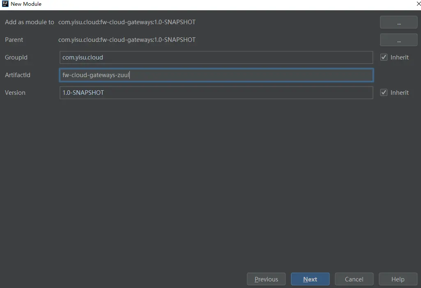The image size is (421, 288).
Task: Click into the ArtifactId text field
Action: pos(216,75)
